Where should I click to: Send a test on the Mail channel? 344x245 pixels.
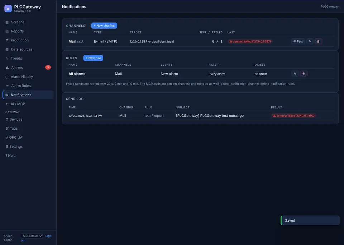click(298, 41)
